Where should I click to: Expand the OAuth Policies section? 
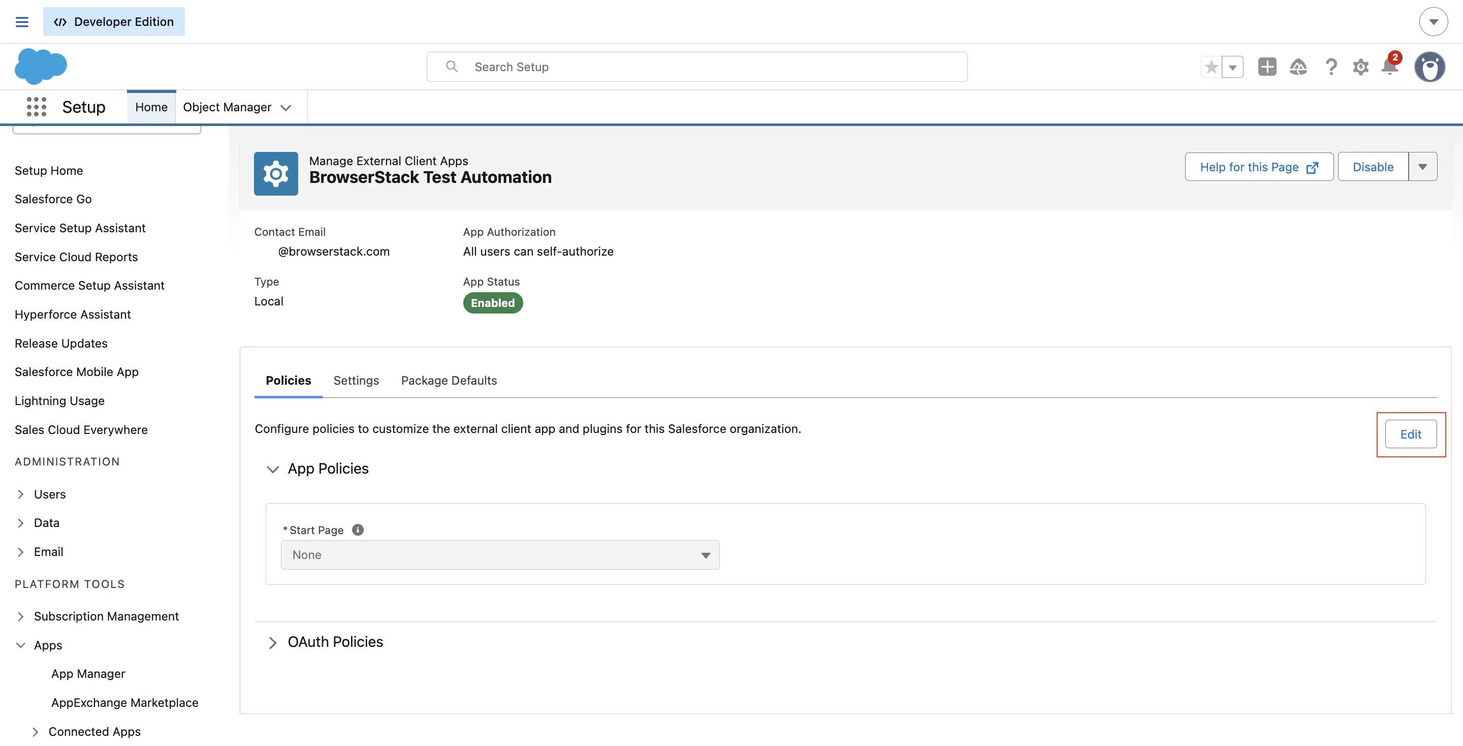coord(273,643)
